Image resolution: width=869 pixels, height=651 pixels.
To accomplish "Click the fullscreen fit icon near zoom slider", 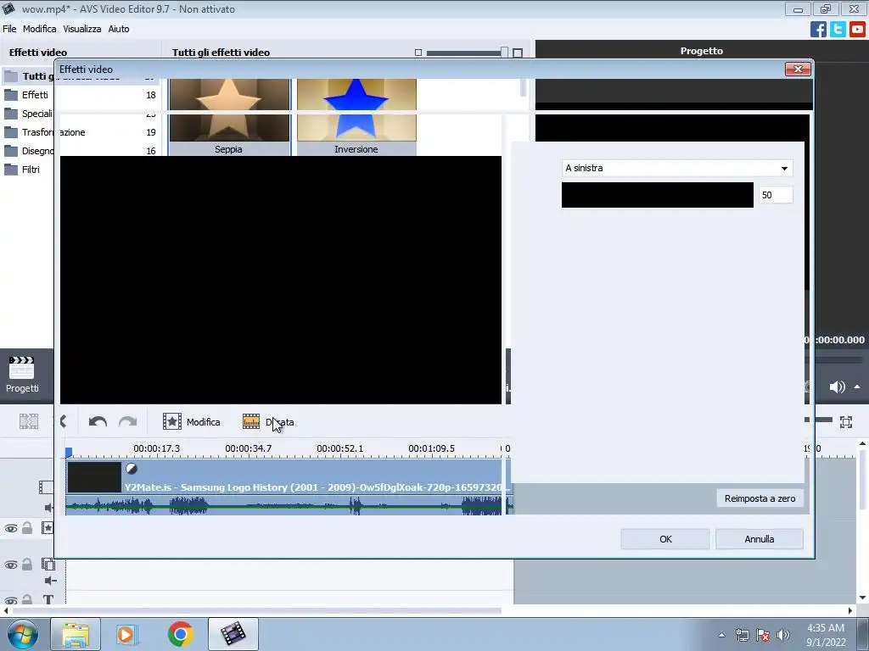I will [x=846, y=422].
